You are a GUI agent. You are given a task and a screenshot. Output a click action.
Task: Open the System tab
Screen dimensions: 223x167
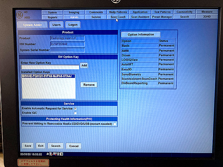coord(52,13)
